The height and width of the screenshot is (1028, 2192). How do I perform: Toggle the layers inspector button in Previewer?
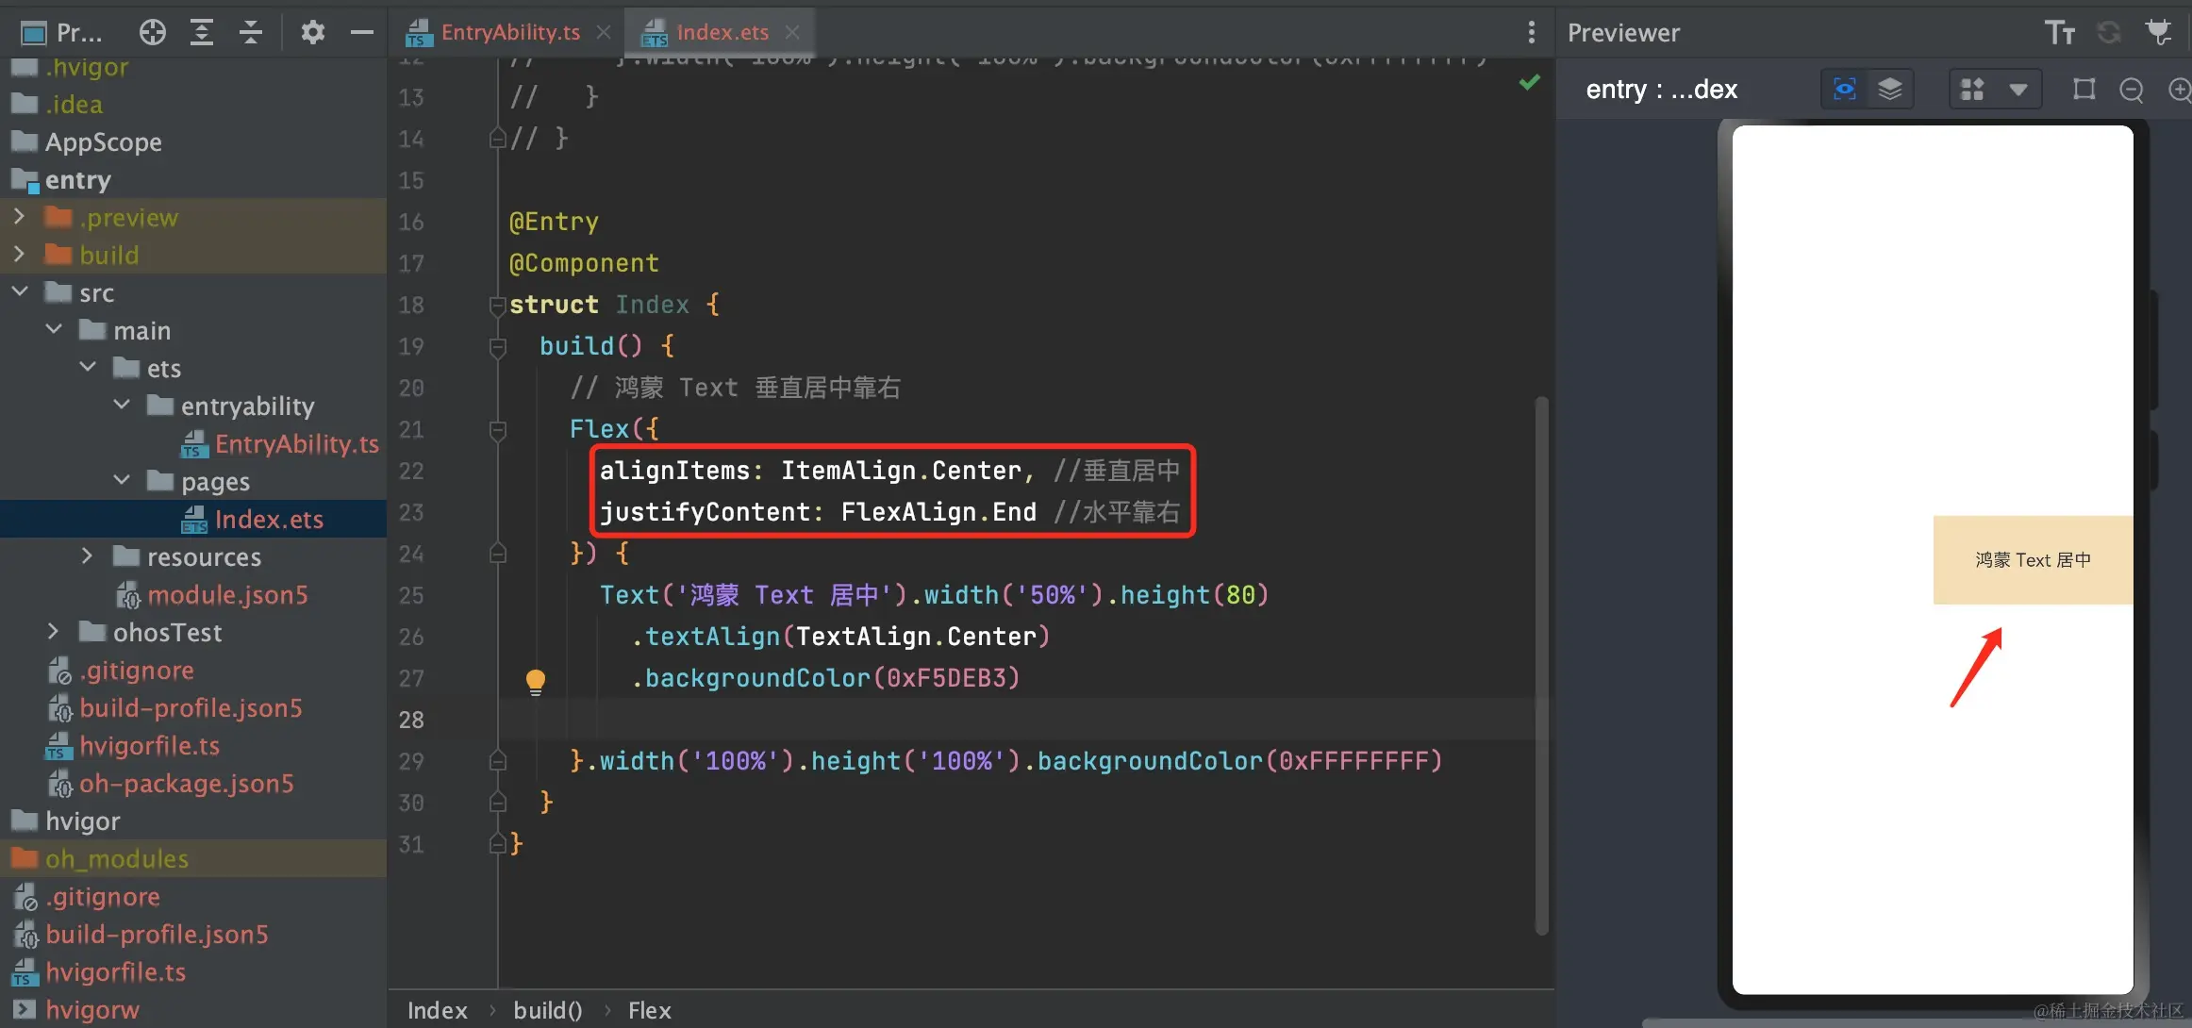tap(1889, 90)
